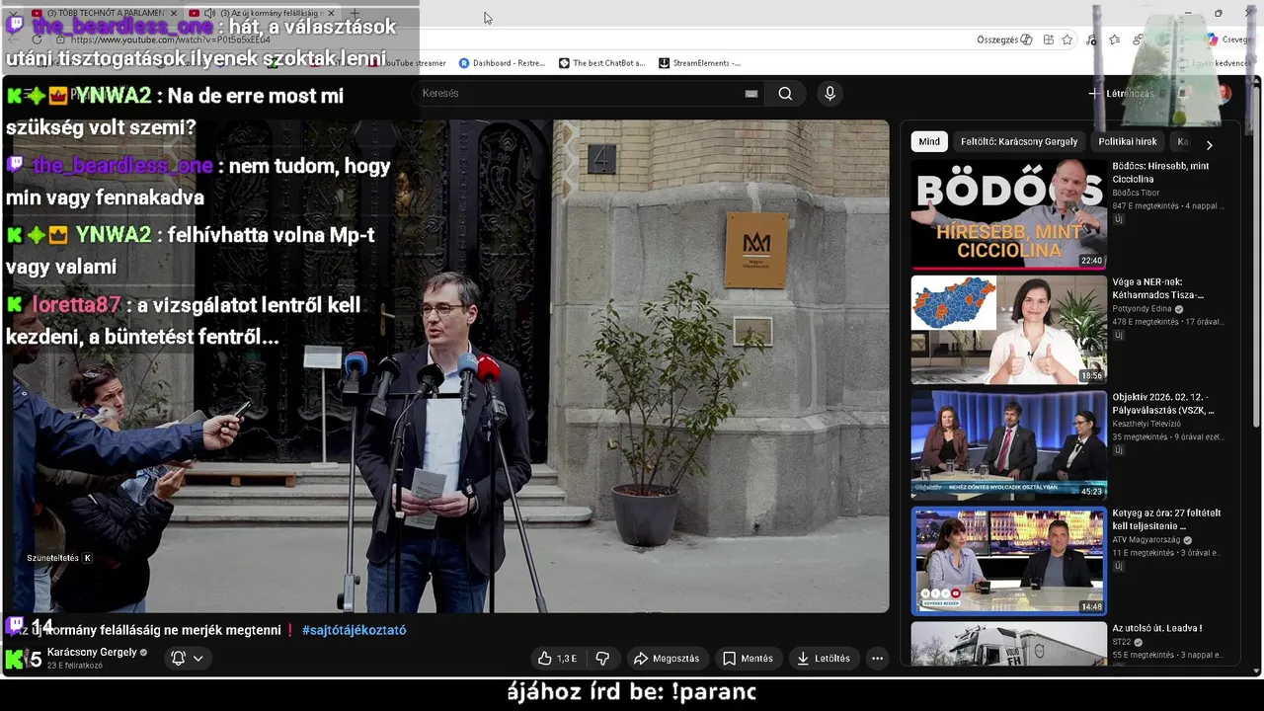Switch to the 'Az új kormány felállásáig' browser tab
The width and height of the screenshot is (1264, 711).
(x=262, y=13)
